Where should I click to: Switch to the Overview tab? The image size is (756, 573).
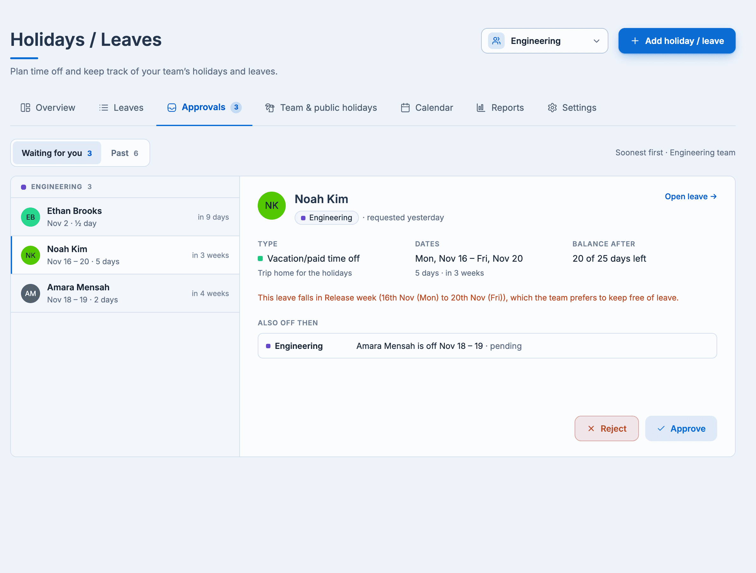tap(48, 108)
